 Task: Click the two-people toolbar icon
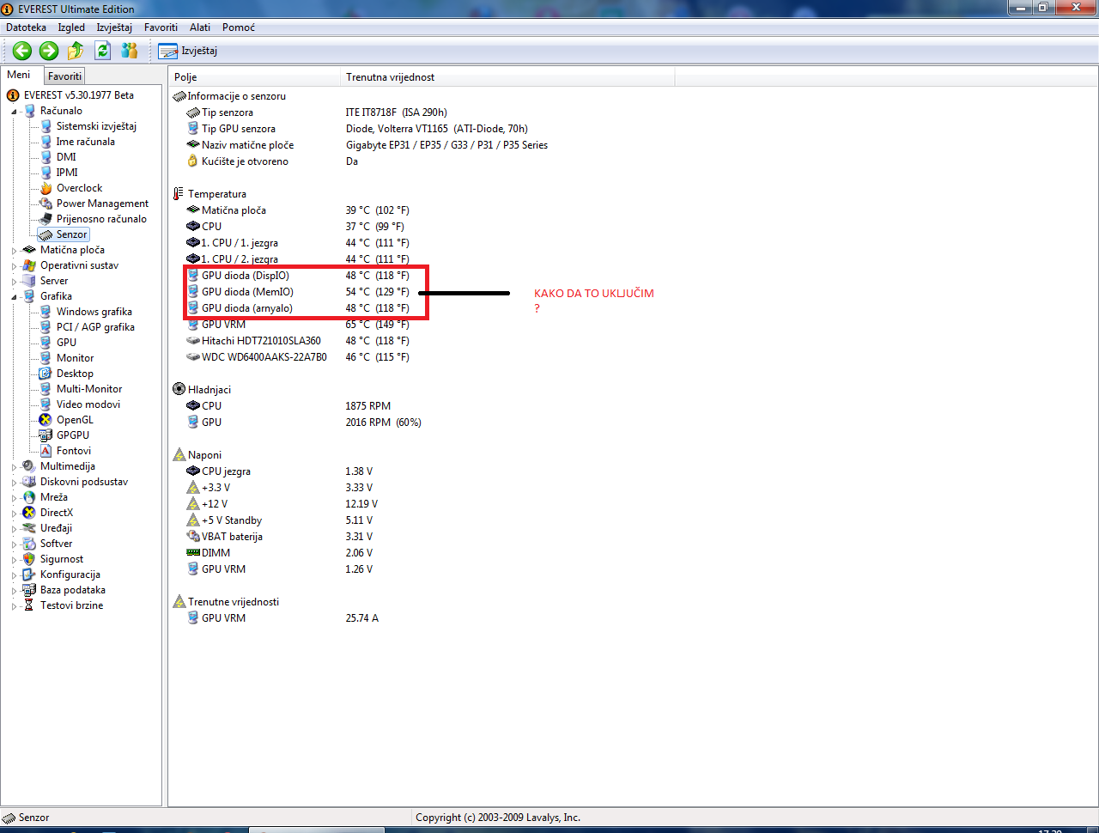130,51
